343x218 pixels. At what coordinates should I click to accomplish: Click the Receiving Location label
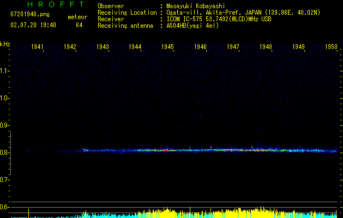tap(127, 13)
